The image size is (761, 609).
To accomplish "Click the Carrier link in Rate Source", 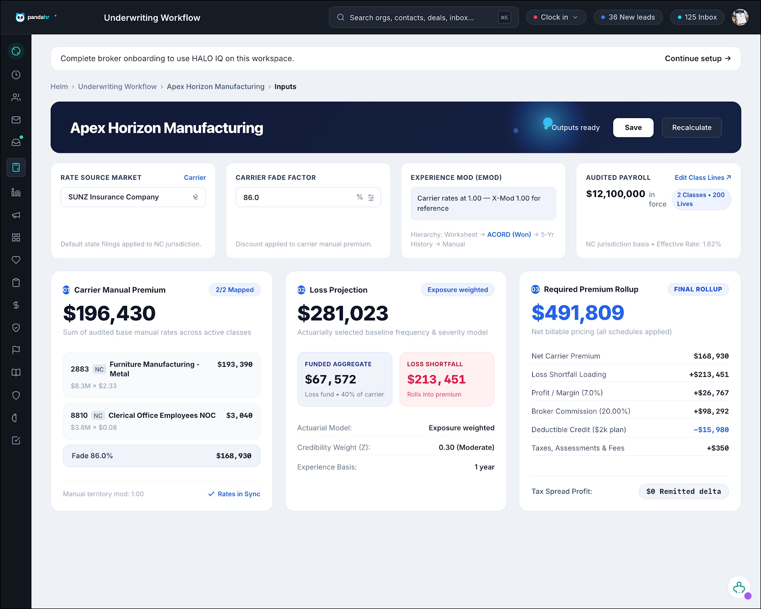I will point(195,177).
